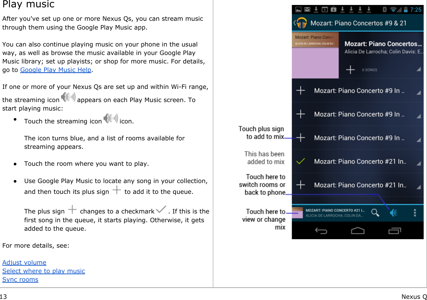Tap the 6 SONGS label
Viewport: 427px width, 300px height.
pos(370,70)
